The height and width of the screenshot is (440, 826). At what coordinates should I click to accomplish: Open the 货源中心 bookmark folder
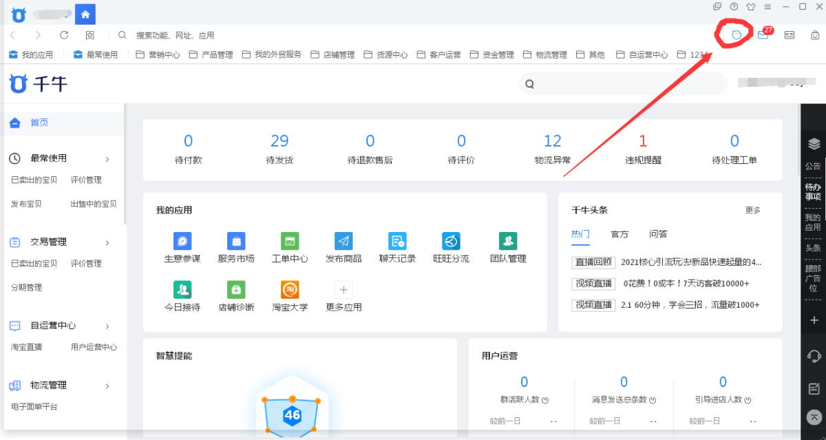coord(385,54)
